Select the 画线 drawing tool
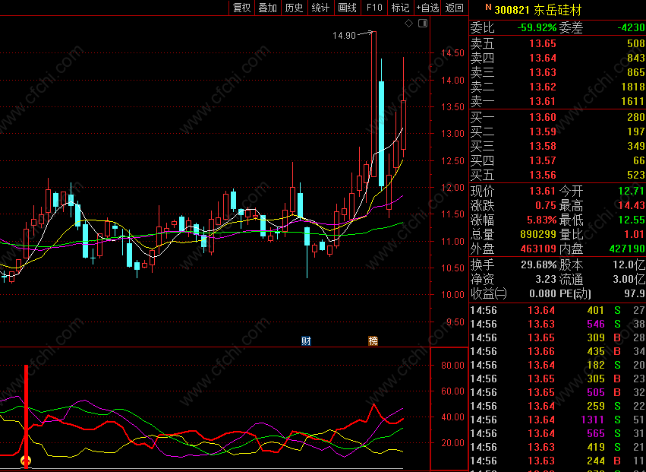 pos(347,8)
